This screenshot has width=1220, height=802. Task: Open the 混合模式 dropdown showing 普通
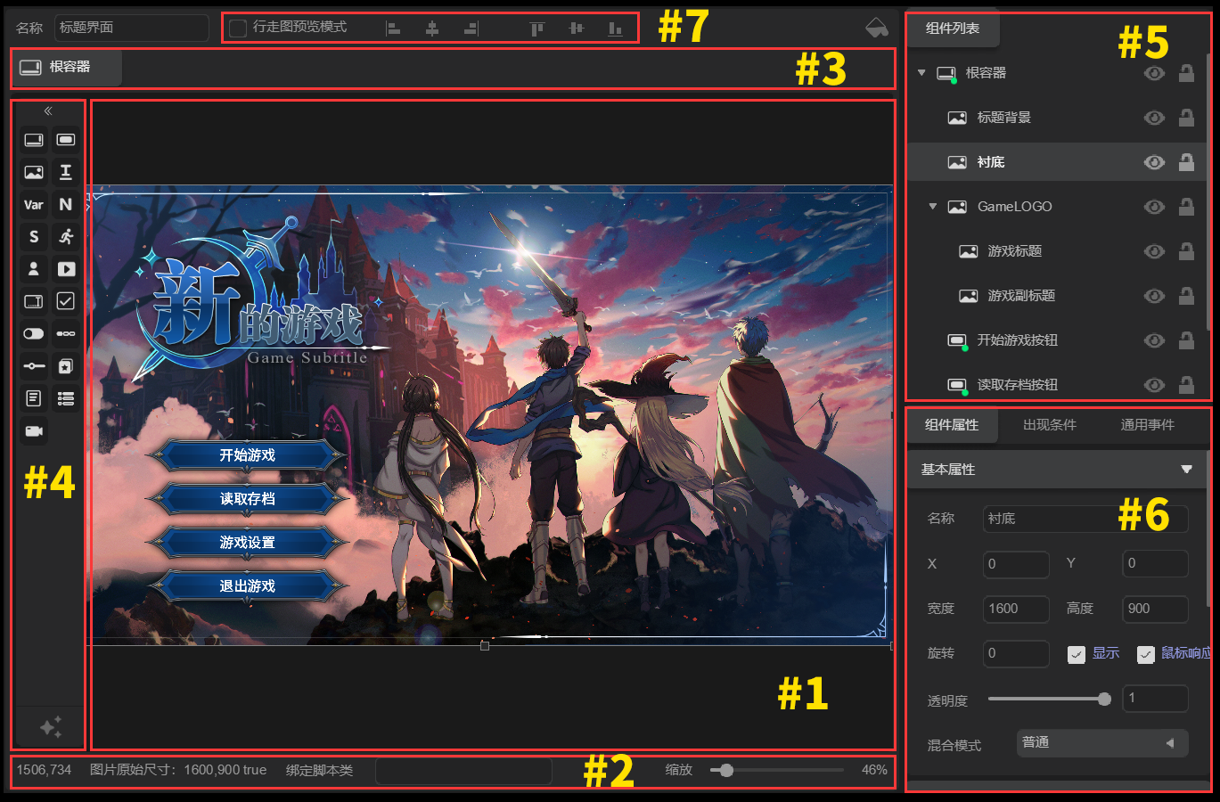[x=1102, y=743]
